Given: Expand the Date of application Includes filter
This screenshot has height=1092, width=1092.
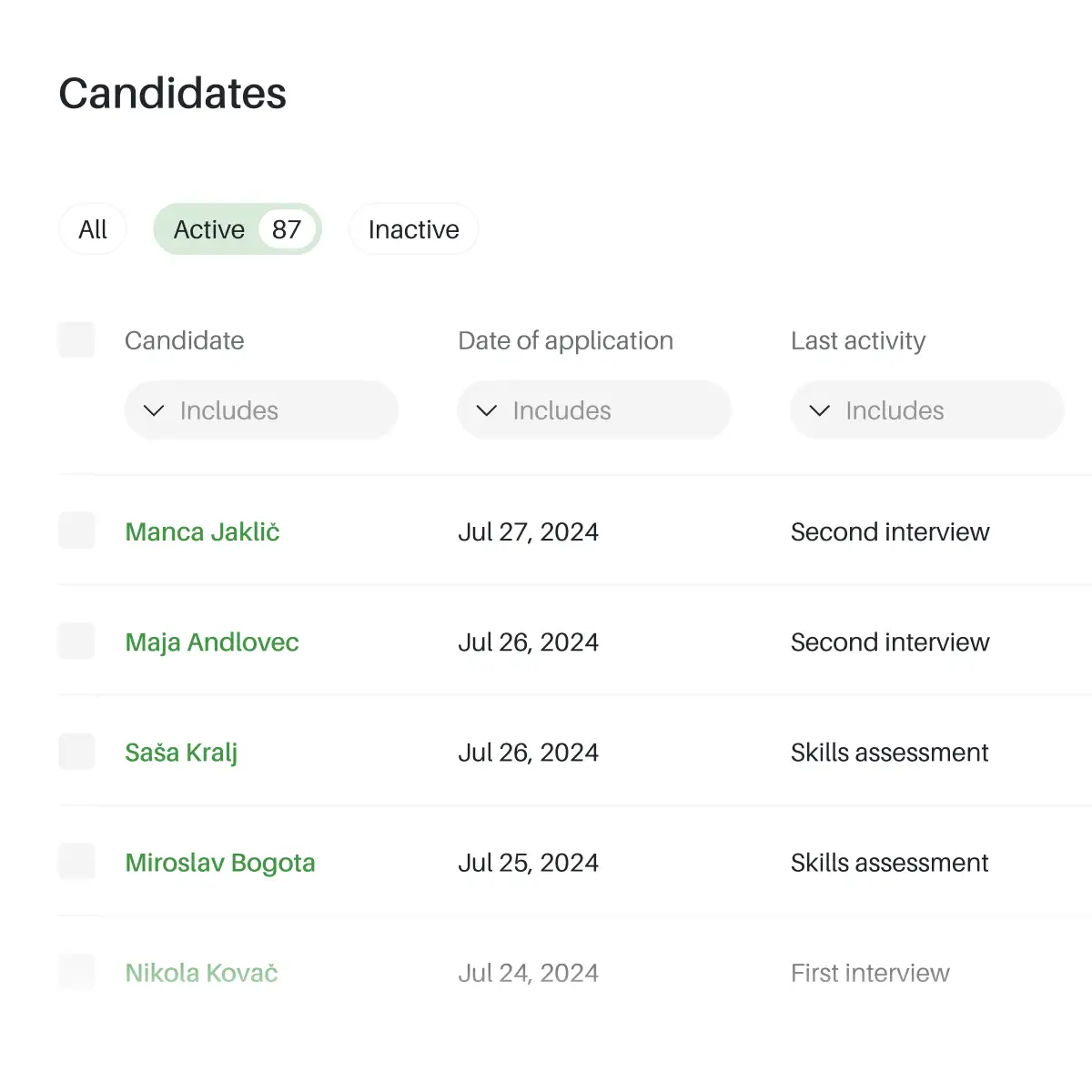Looking at the screenshot, I should point(594,411).
